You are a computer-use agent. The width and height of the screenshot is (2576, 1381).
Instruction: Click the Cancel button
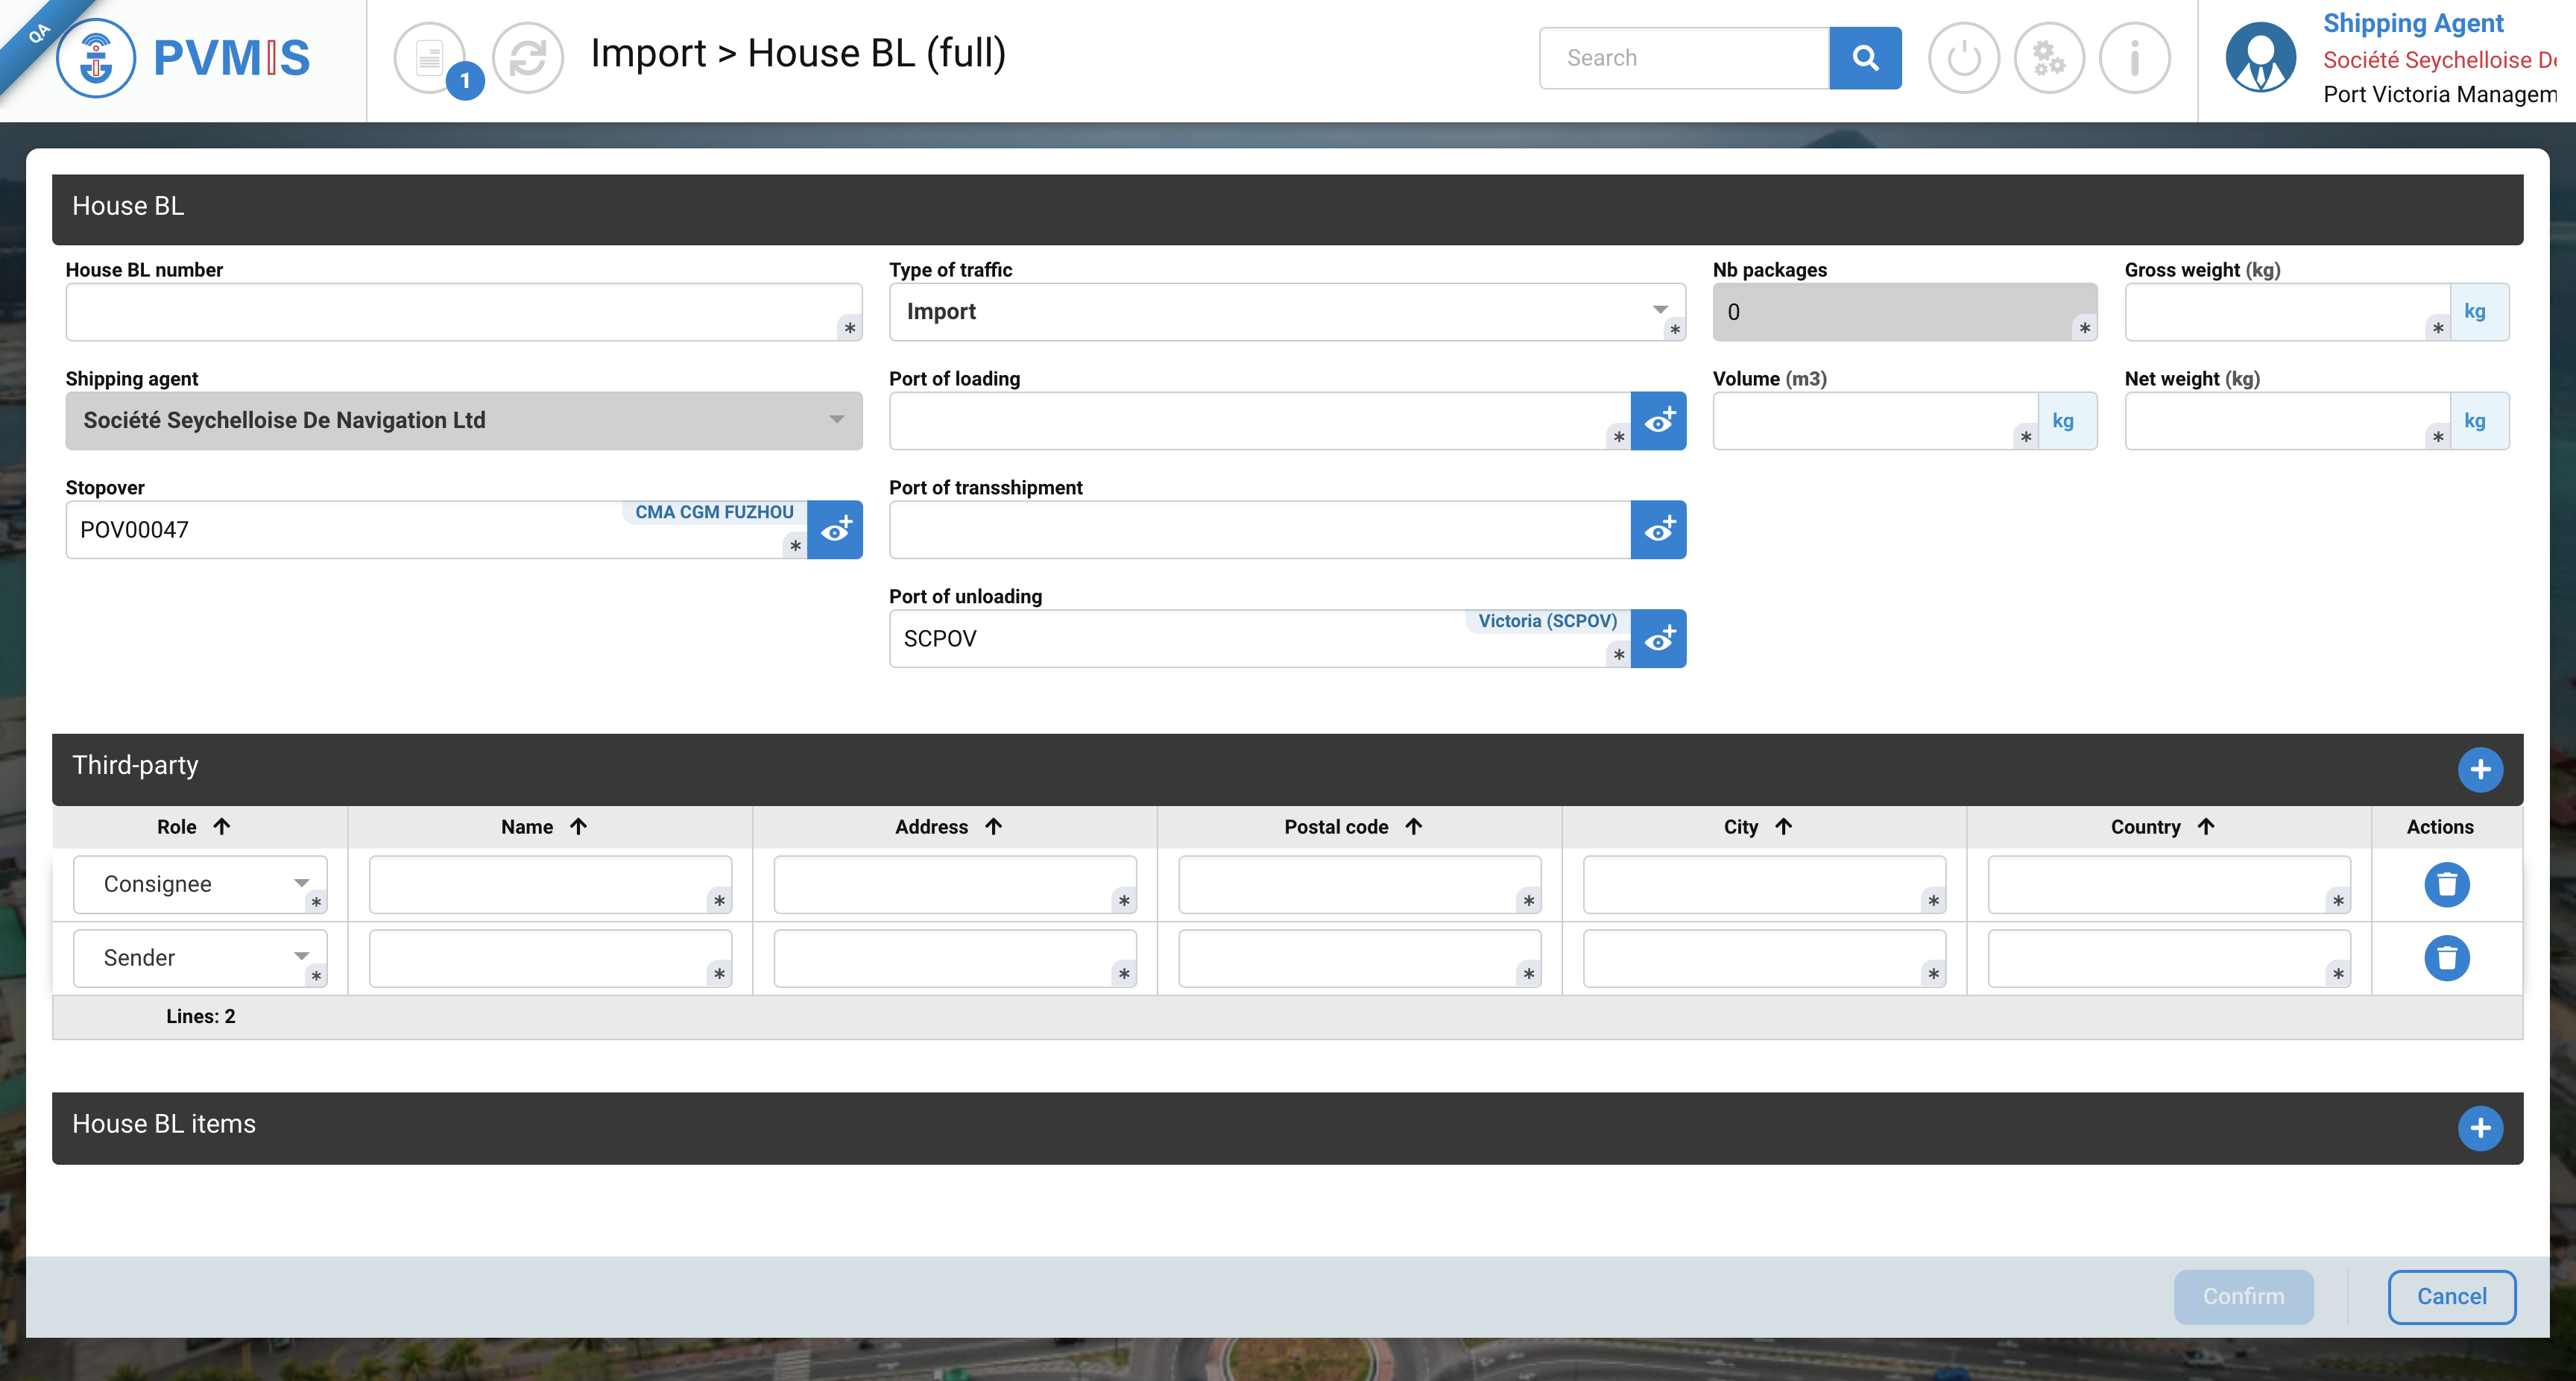click(x=2451, y=1296)
